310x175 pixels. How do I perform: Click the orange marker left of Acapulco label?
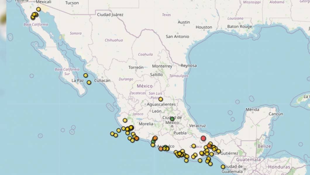[161, 149]
